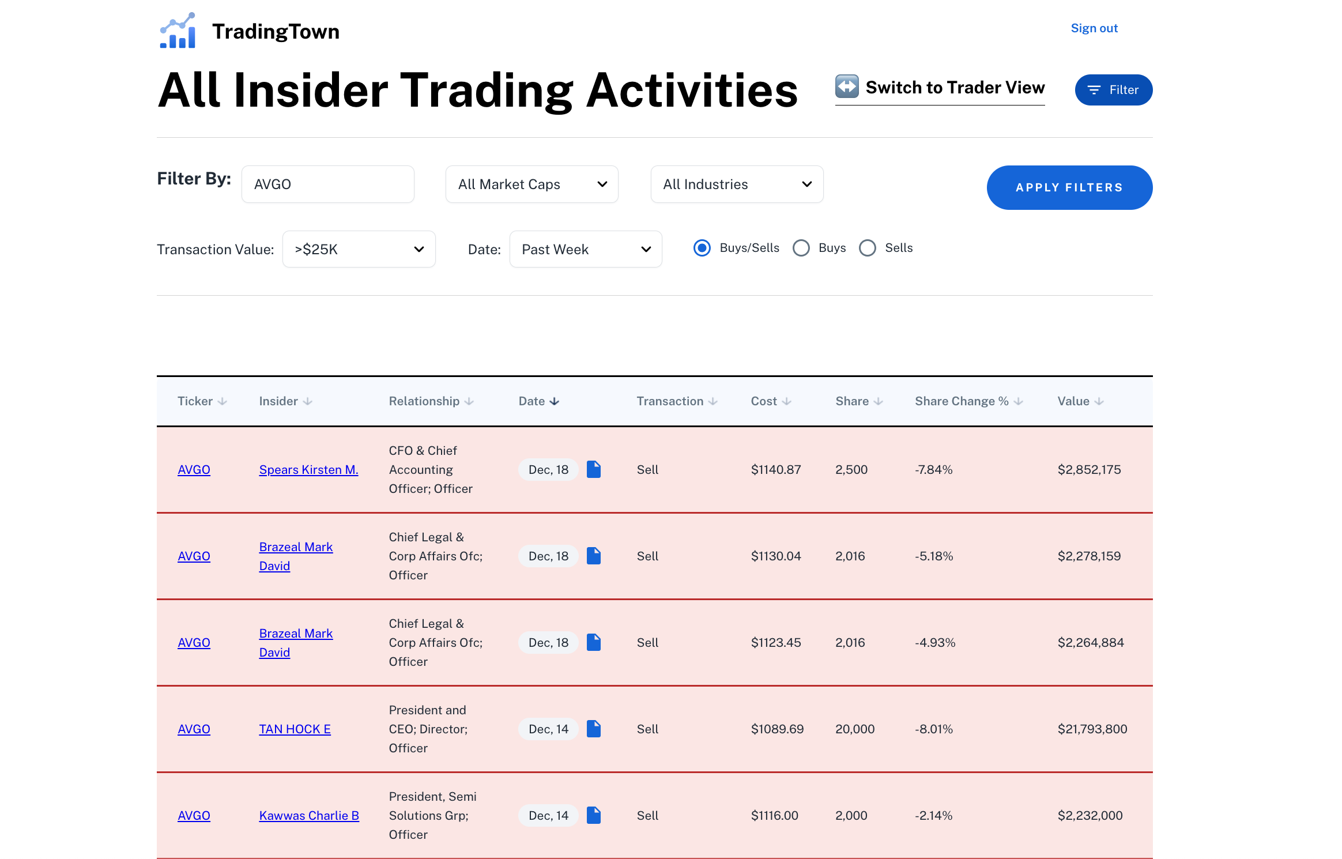
Task: Open the Transaction Value dropdown
Action: pos(359,249)
